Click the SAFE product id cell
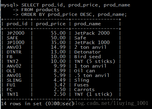This screenshot has width=152, height=109. click(x=12, y=38)
